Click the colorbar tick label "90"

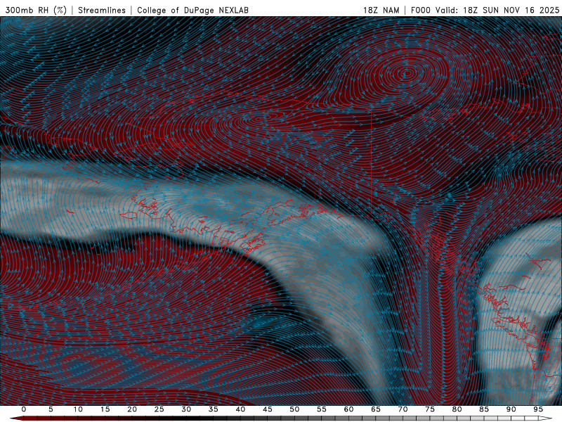point(511,409)
